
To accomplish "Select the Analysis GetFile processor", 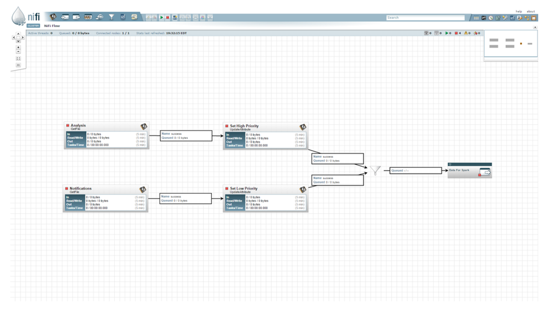I will point(106,136).
